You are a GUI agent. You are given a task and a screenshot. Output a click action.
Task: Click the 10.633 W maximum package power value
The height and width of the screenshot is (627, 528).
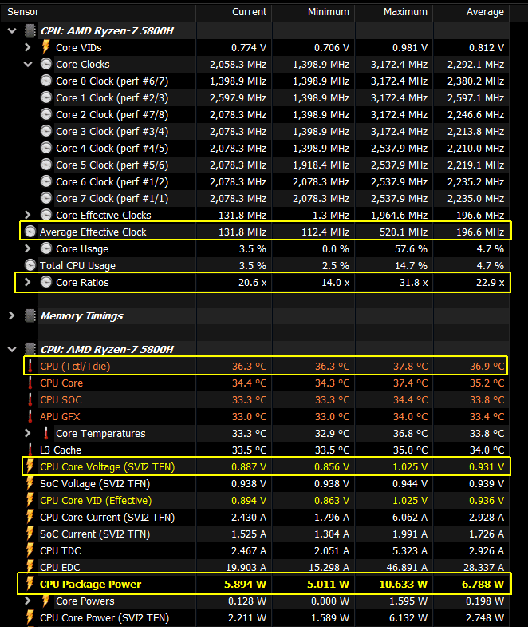pyautogui.click(x=403, y=584)
